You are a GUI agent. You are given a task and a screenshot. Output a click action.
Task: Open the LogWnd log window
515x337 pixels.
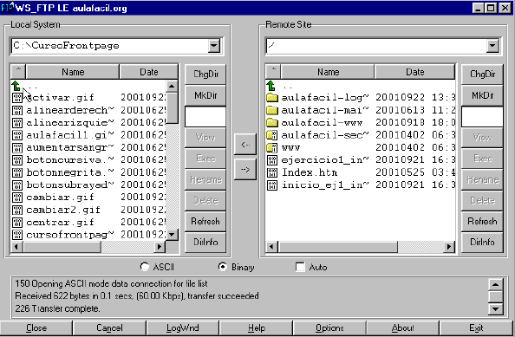(183, 327)
